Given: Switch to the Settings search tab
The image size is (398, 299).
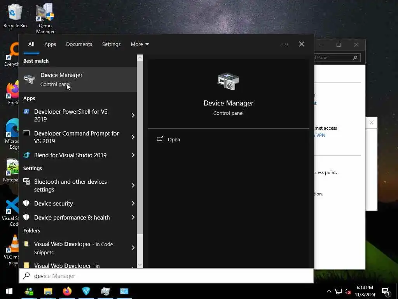Looking at the screenshot, I should (x=111, y=44).
